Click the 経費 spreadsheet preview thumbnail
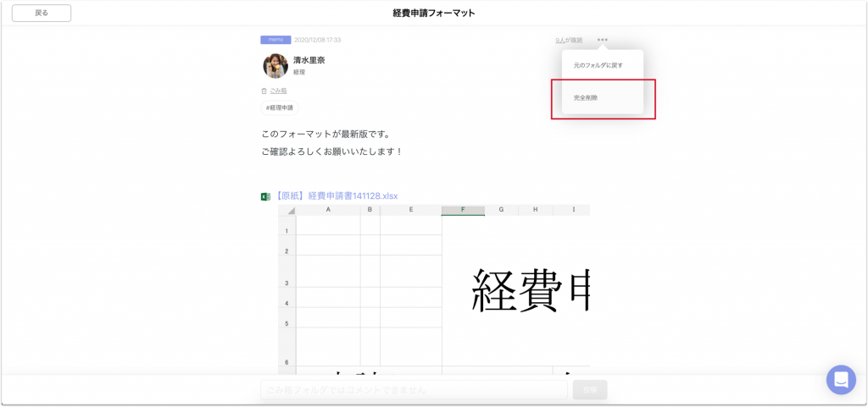Screen dimensions: 868x407 click(x=434, y=290)
